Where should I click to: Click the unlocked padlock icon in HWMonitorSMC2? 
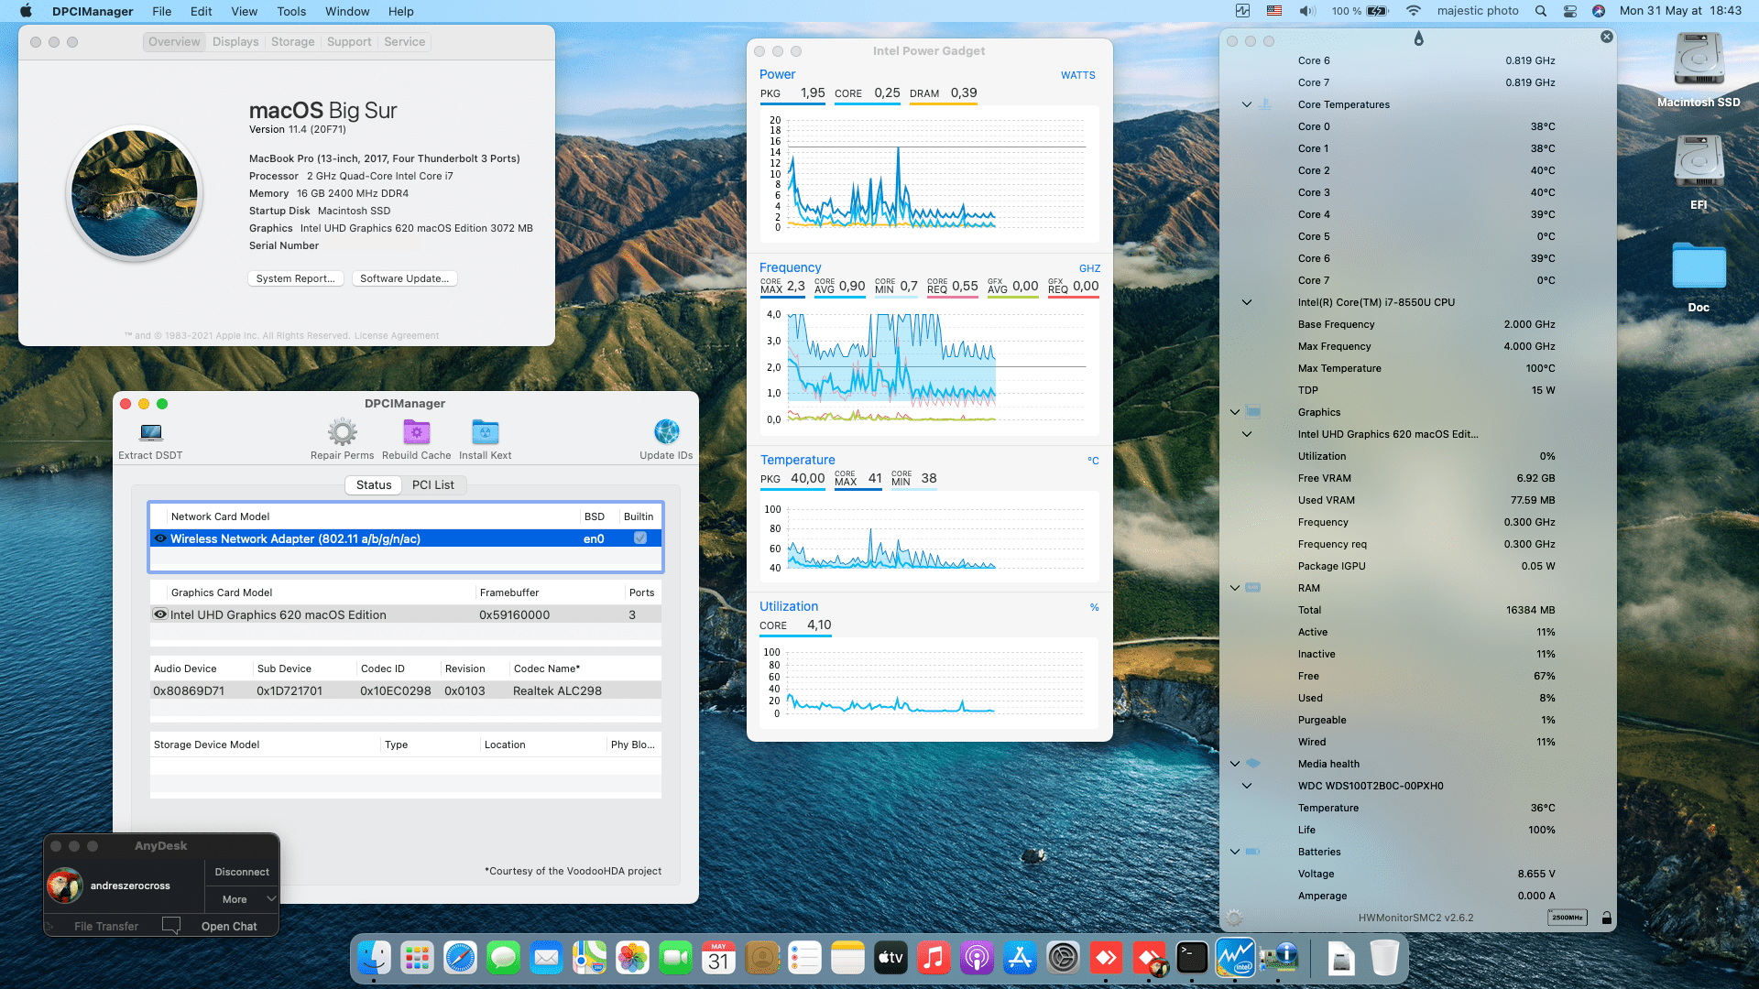[1606, 918]
